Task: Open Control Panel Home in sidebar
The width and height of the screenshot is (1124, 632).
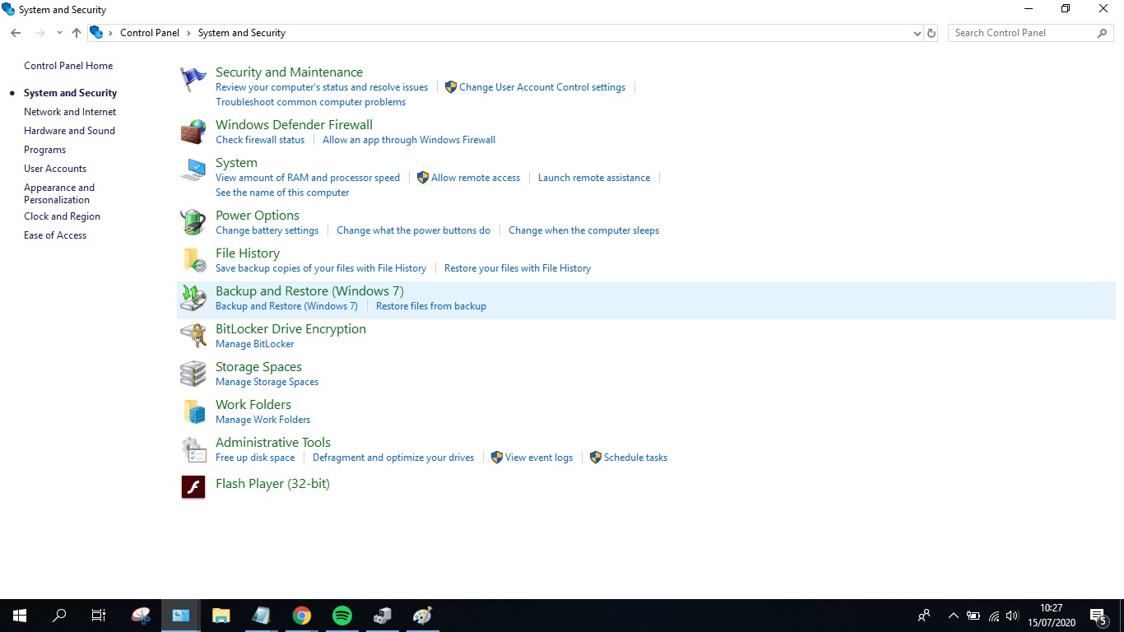Action: pyautogui.click(x=68, y=66)
